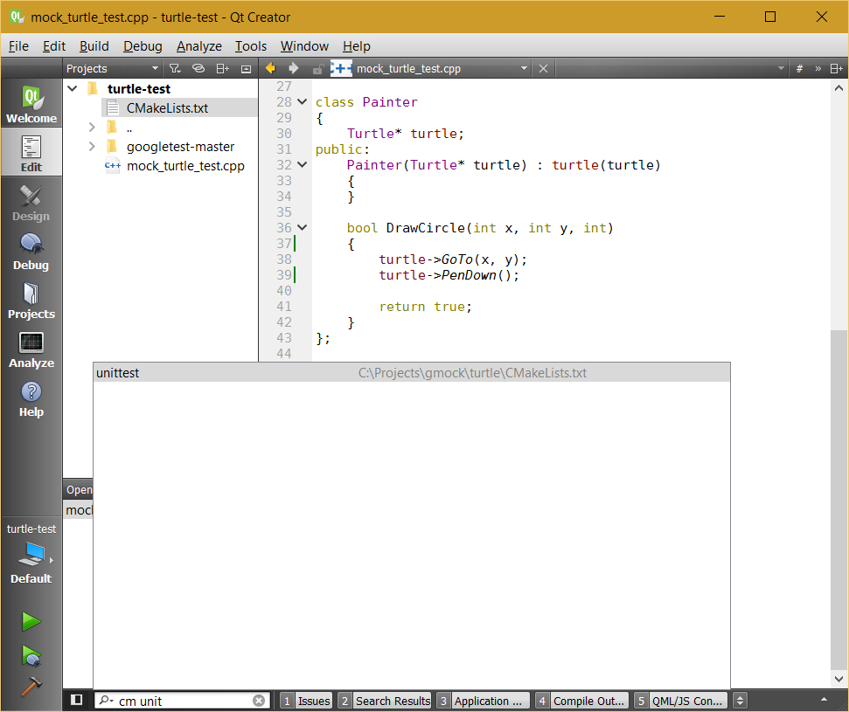Open output pane selector arrows
The image size is (849, 712).
point(741,701)
